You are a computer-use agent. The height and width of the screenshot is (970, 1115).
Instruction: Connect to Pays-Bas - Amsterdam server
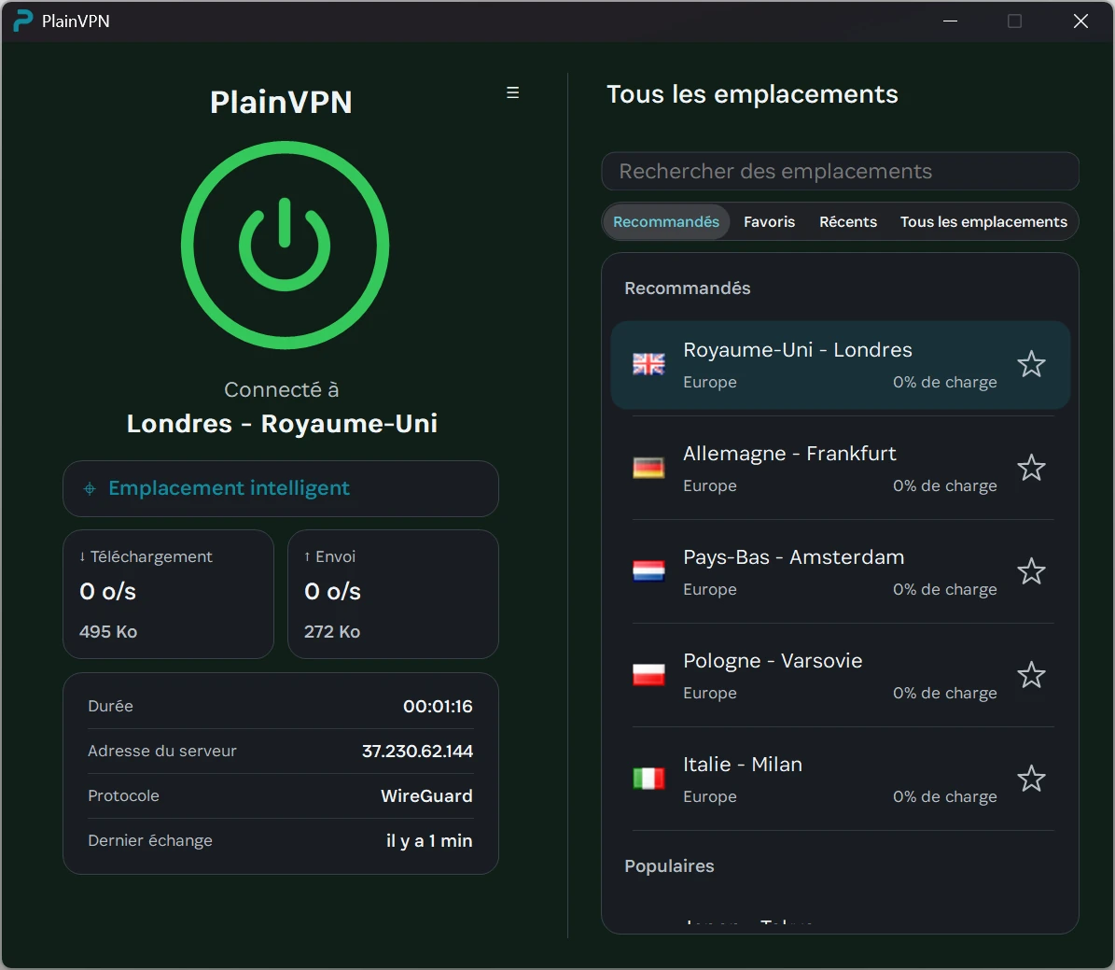click(x=843, y=572)
